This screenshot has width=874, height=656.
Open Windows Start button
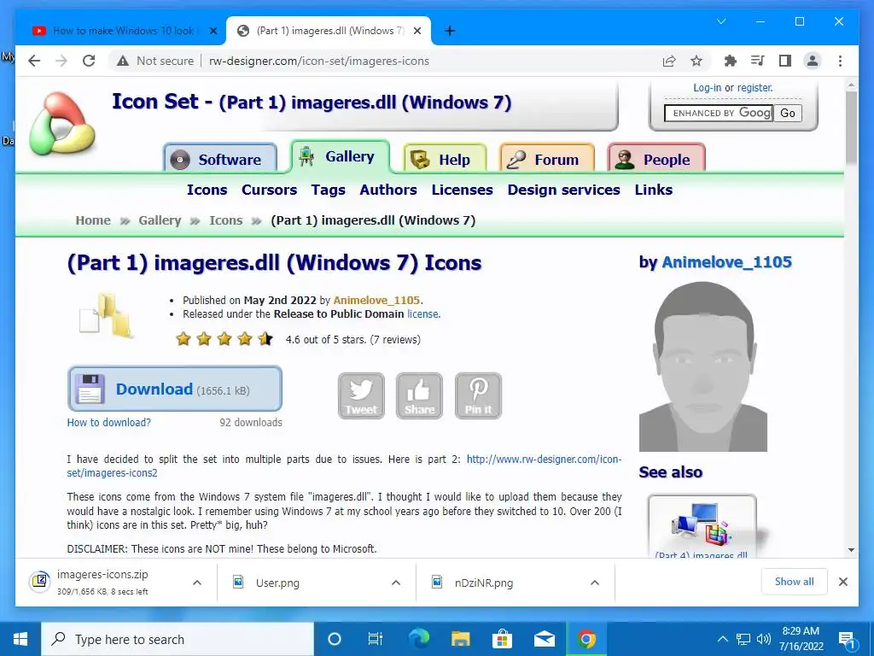[x=20, y=639]
